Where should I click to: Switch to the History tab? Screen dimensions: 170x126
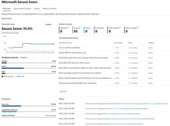(x=37, y=9)
